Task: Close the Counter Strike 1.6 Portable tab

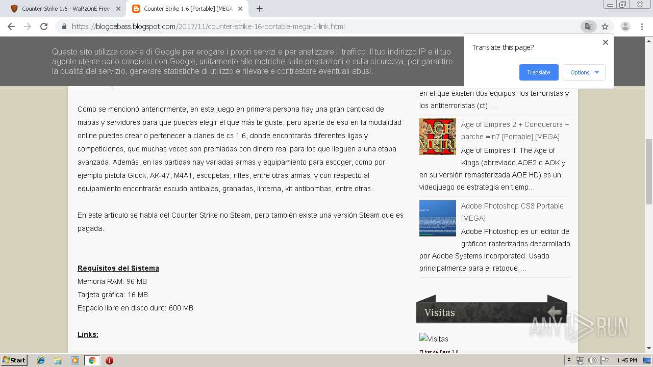Action: [240, 9]
